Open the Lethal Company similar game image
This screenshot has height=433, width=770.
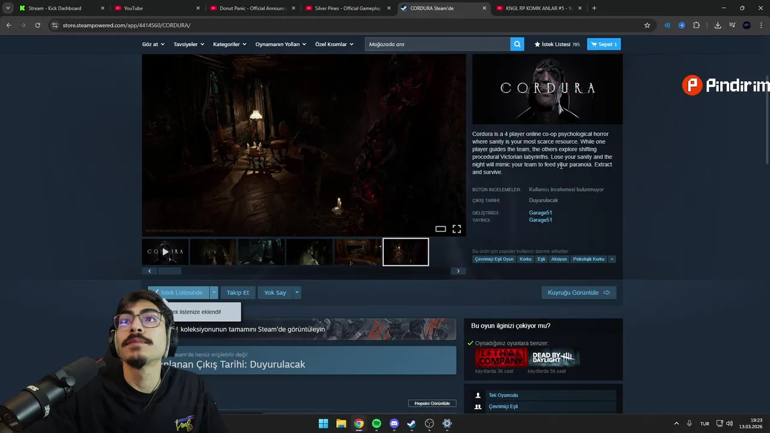501,358
